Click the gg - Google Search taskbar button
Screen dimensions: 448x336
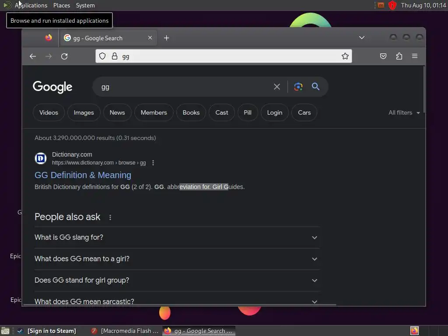(x=199, y=331)
